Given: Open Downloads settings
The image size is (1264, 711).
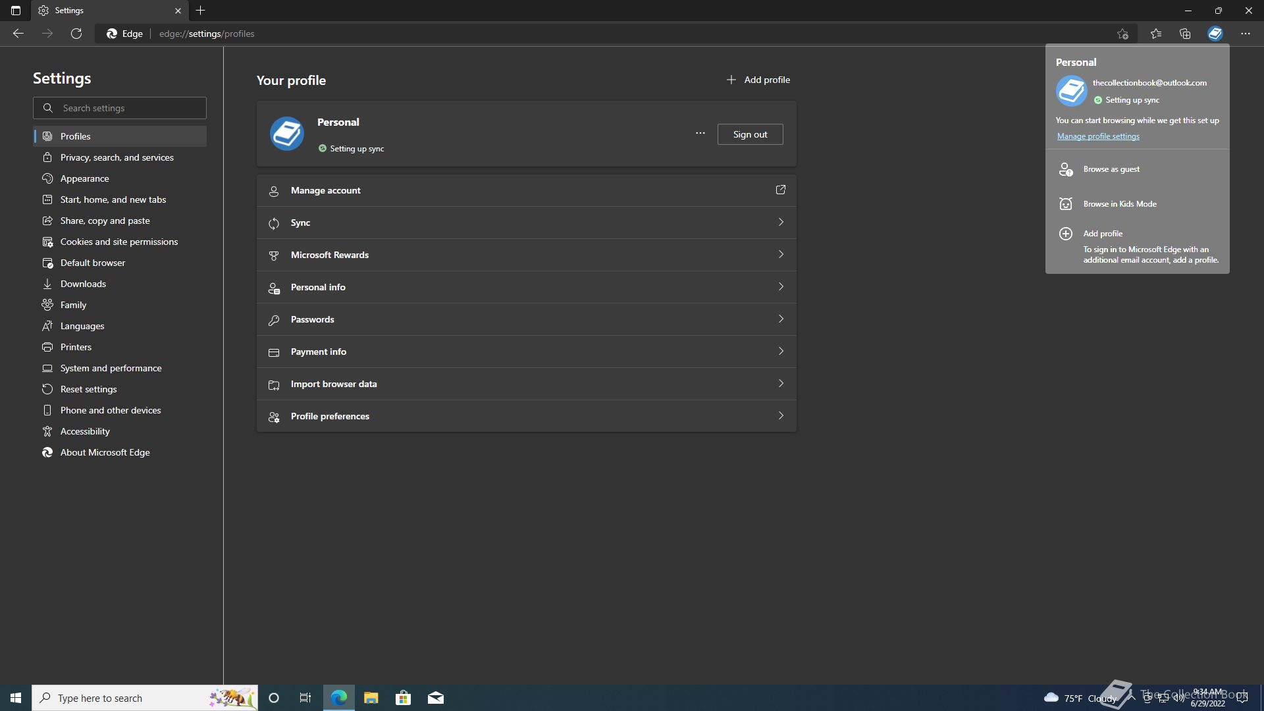Looking at the screenshot, I should coord(120,284).
